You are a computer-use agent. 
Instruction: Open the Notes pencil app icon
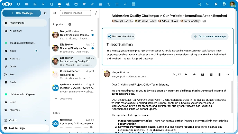click(x=92, y=4)
